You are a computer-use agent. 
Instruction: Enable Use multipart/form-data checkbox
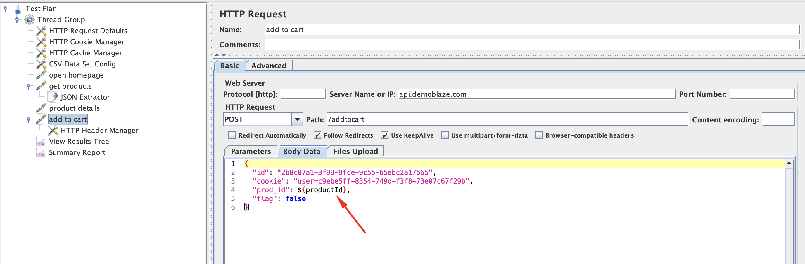pyautogui.click(x=445, y=135)
